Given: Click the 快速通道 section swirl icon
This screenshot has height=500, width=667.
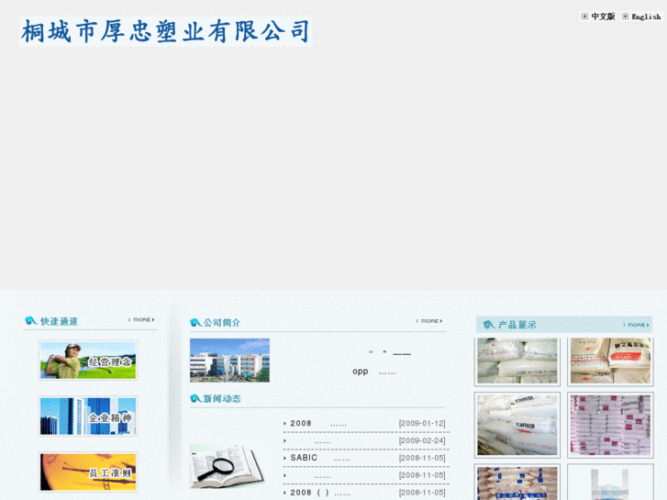Looking at the screenshot, I should coord(31,320).
